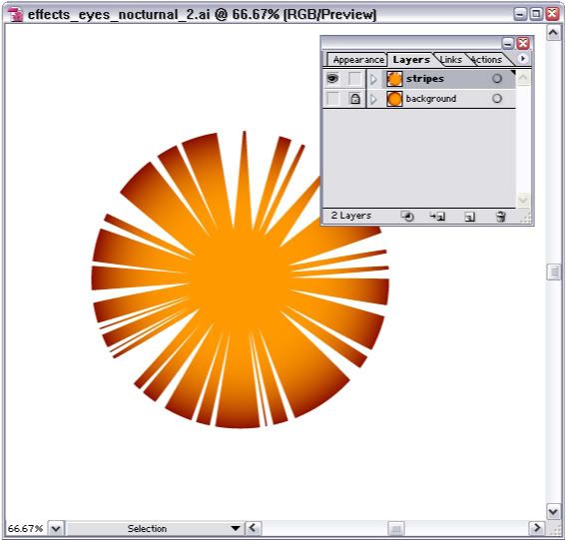Select the background layer name
Viewport: 566px width, 540px height.
tap(431, 99)
